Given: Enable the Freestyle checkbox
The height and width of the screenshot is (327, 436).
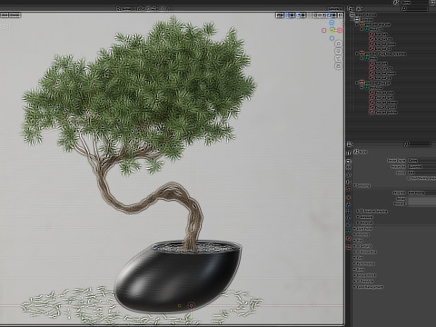Looking at the screenshot, I should [358, 281].
